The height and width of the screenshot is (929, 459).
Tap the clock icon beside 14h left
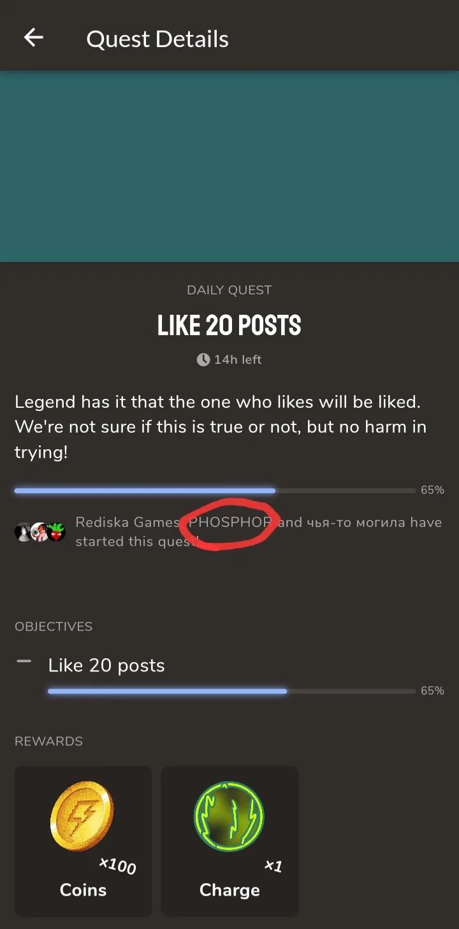(x=203, y=359)
